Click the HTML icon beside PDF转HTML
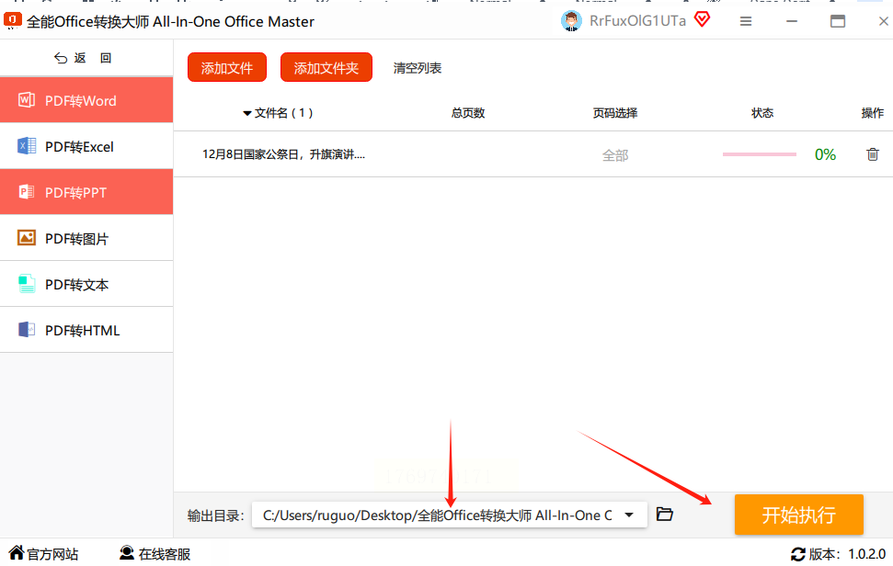 (26, 329)
